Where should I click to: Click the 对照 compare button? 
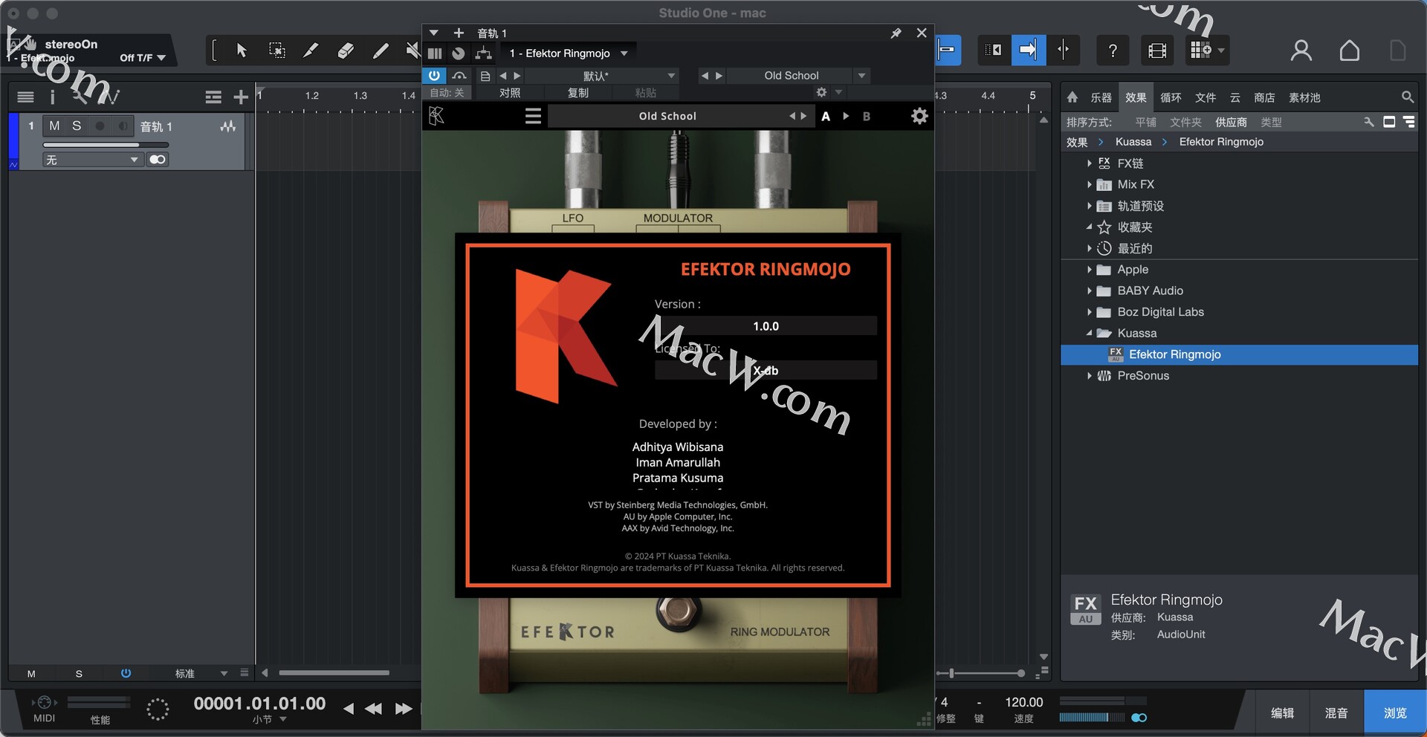pos(510,93)
